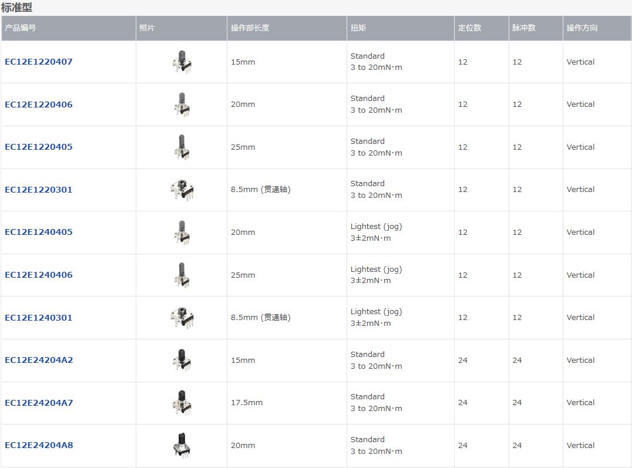The image size is (632, 468).
Task: Open product link EC12E1240406
Action: [39, 275]
